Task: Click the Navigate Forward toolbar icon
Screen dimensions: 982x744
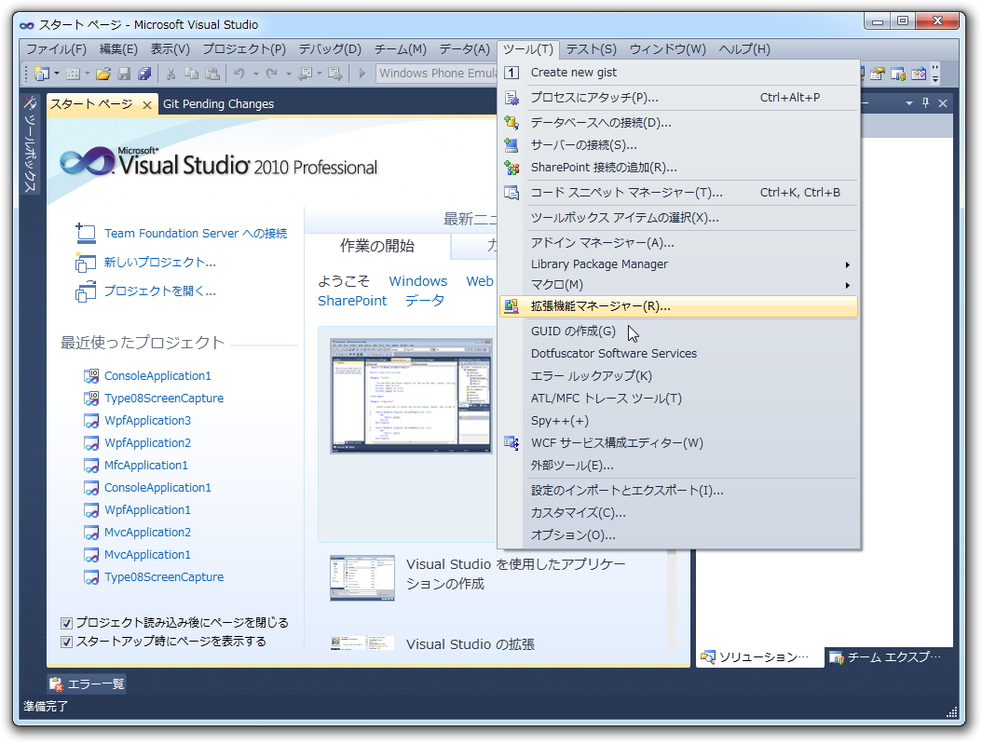Action: click(335, 74)
